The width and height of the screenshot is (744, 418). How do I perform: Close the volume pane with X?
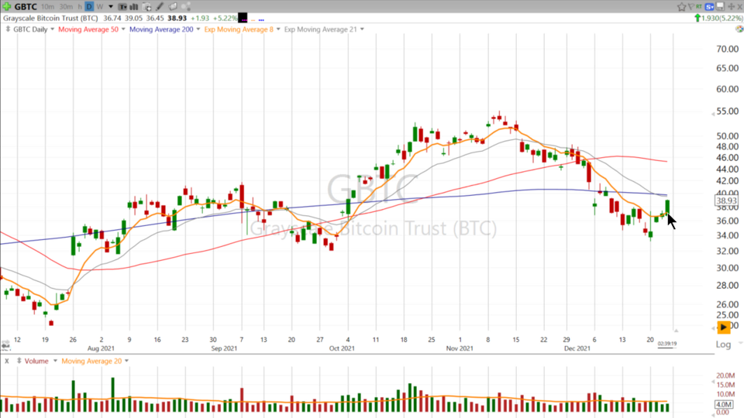coord(7,361)
